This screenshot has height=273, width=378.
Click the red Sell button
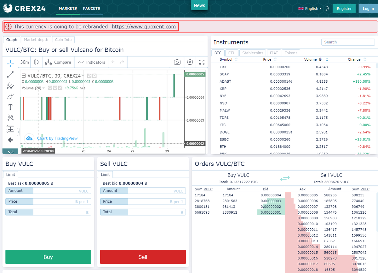[143, 257]
